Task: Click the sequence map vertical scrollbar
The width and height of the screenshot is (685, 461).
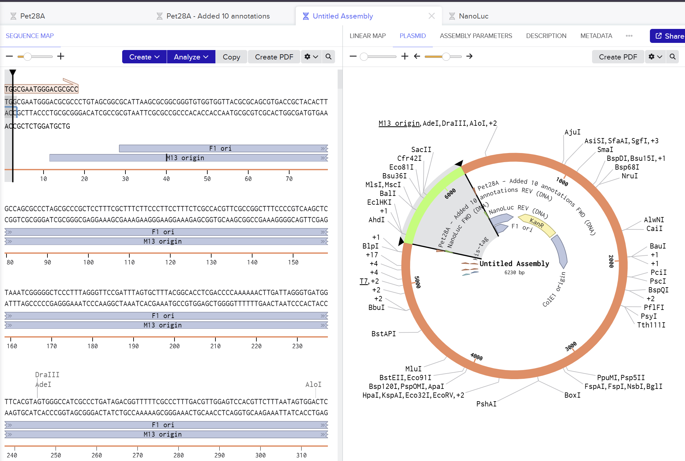Action: click(x=340, y=80)
